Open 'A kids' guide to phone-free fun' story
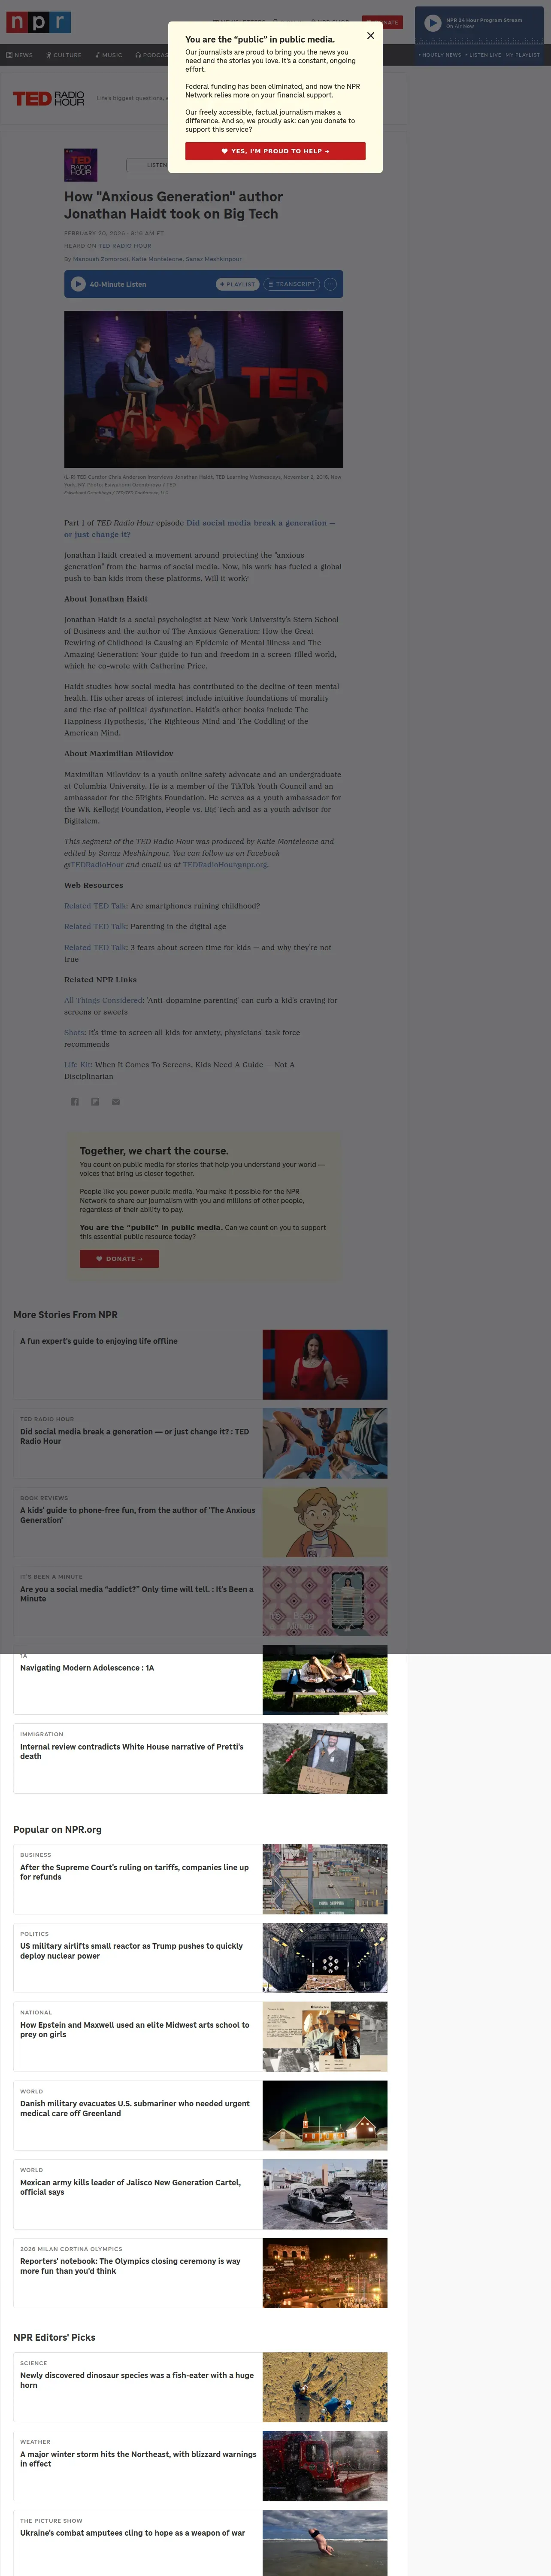The width and height of the screenshot is (551, 2576). [x=138, y=1515]
